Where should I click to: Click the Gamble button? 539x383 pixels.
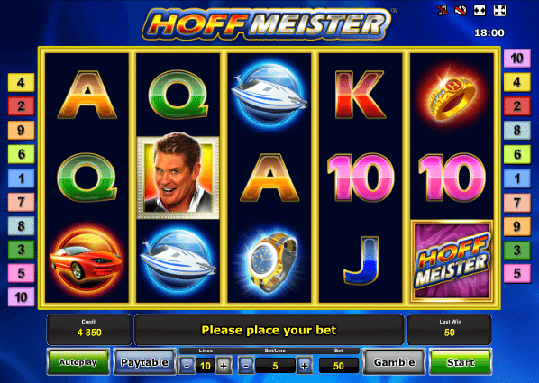click(394, 362)
